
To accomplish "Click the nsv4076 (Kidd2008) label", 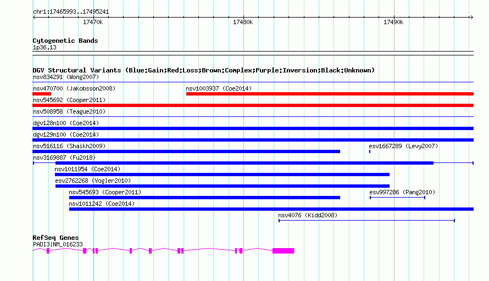I will (308, 215).
